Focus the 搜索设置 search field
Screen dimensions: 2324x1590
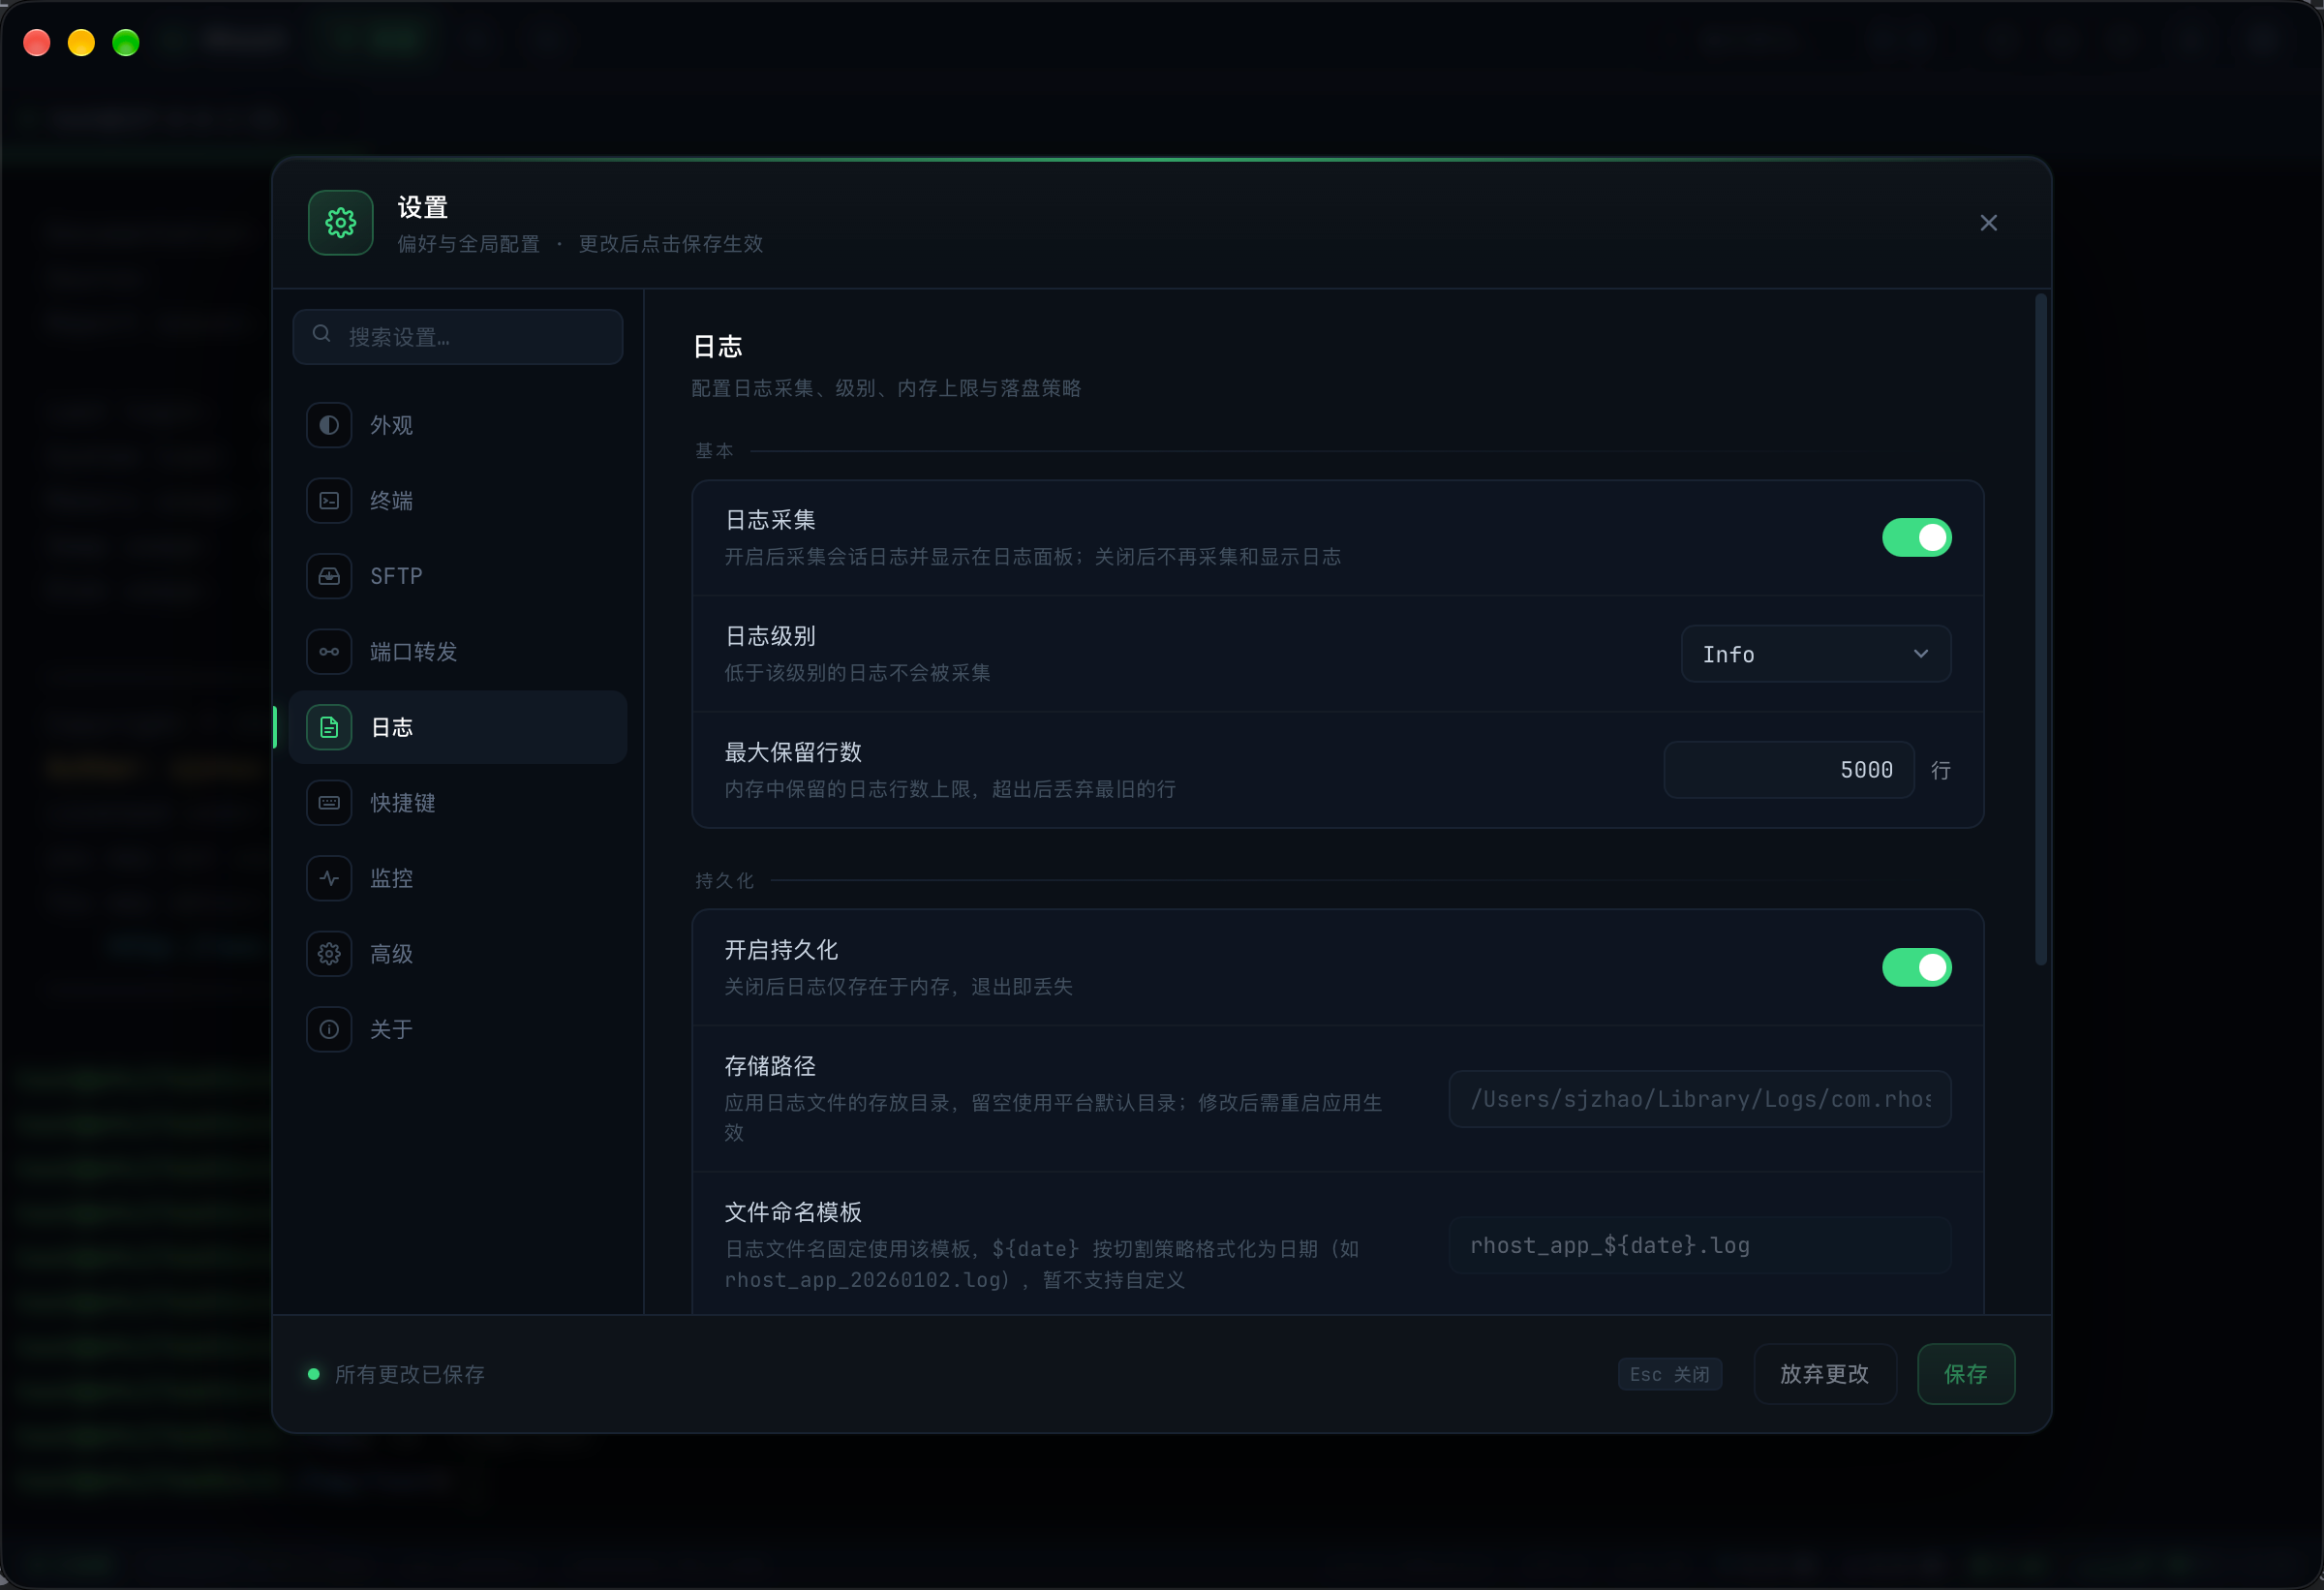[458, 337]
